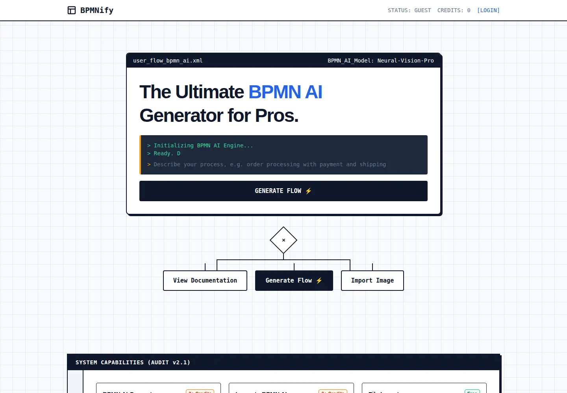Click 'Initializing BPMN AI Engine...' terminal line
567x393 pixels.
point(200,145)
